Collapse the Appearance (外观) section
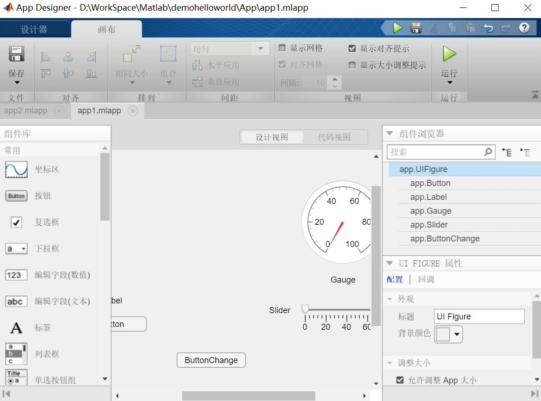This screenshot has width=541, height=401. [390, 299]
